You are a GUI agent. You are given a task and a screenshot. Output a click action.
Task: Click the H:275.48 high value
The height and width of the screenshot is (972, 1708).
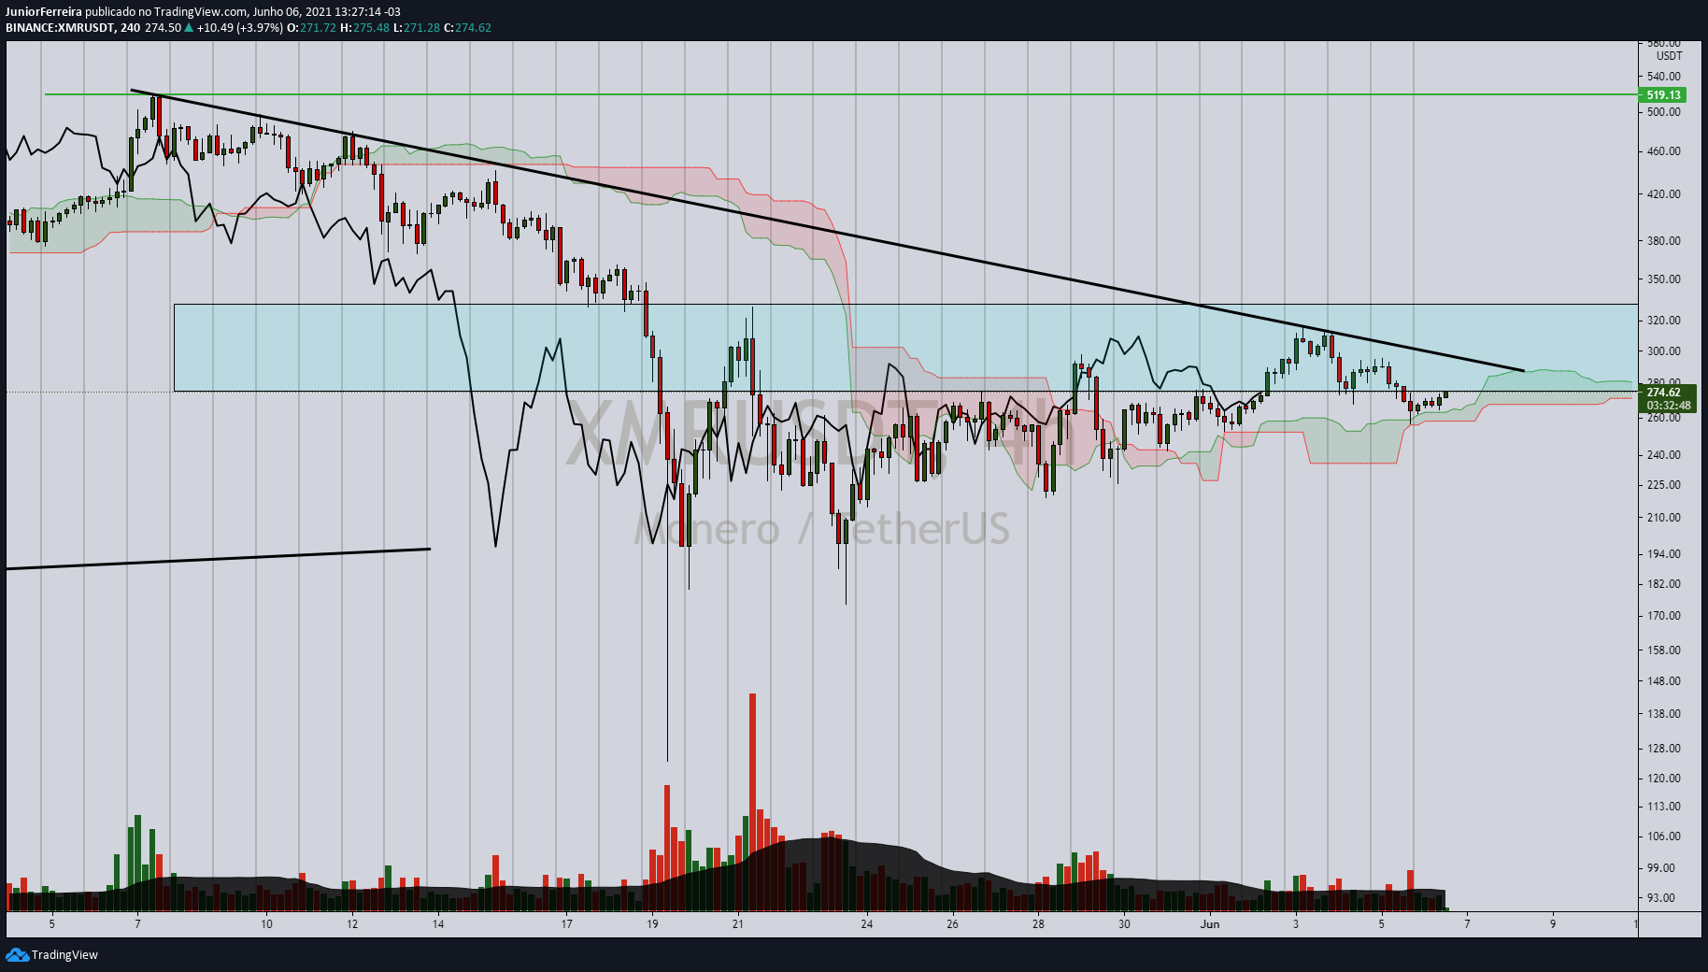coord(364,28)
